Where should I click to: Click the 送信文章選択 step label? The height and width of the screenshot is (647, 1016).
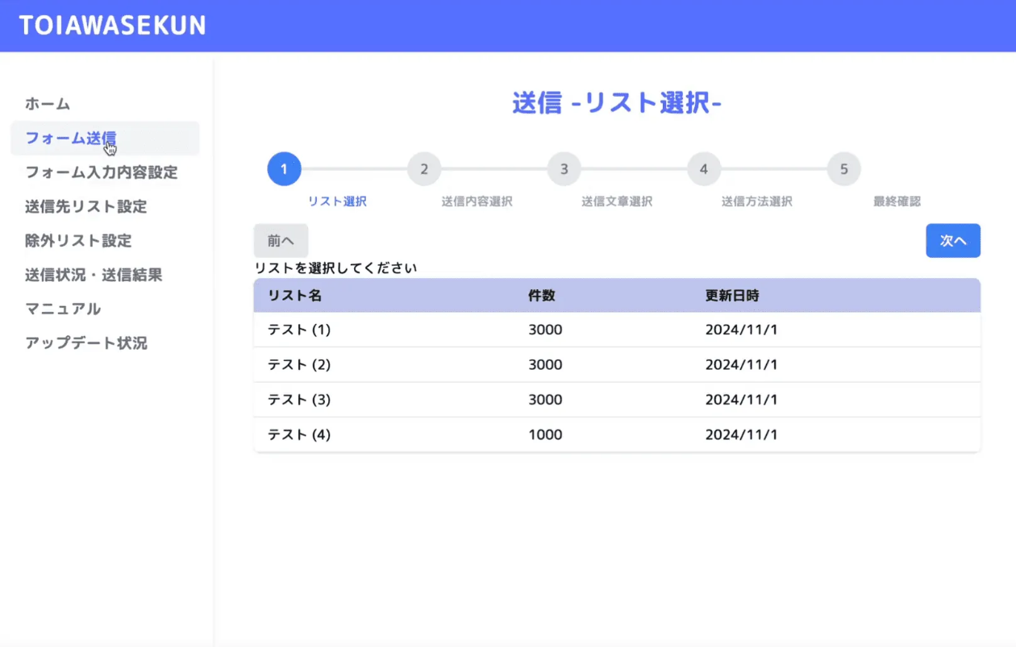point(617,201)
